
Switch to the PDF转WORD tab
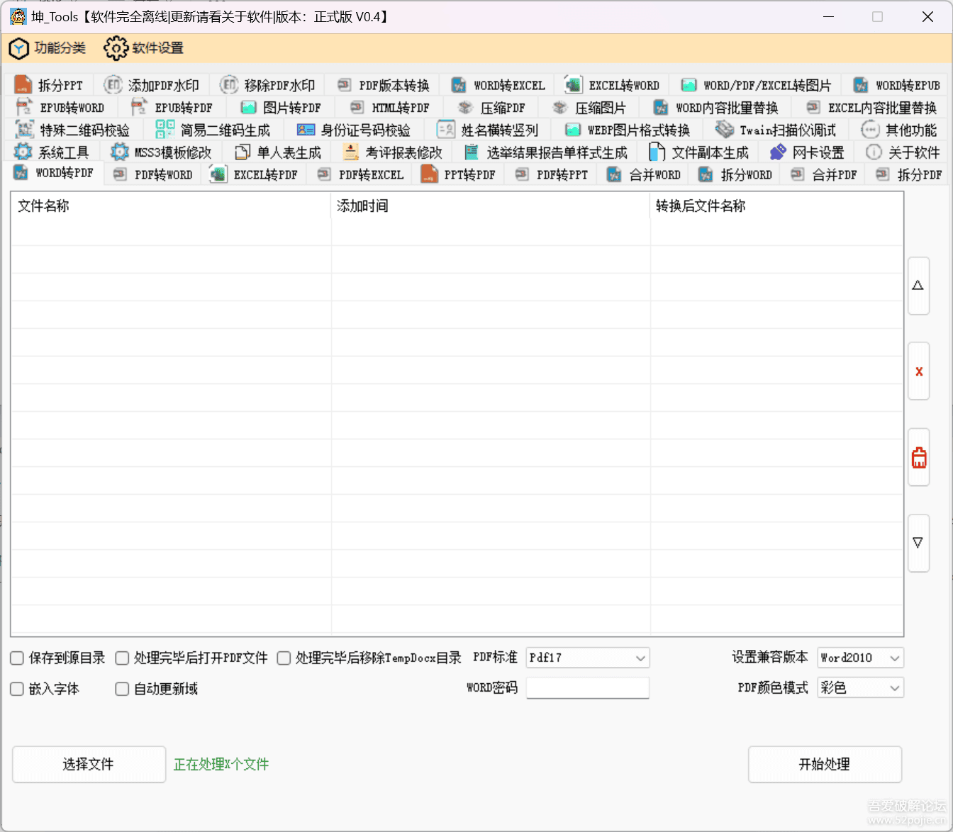(x=155, y=175)
